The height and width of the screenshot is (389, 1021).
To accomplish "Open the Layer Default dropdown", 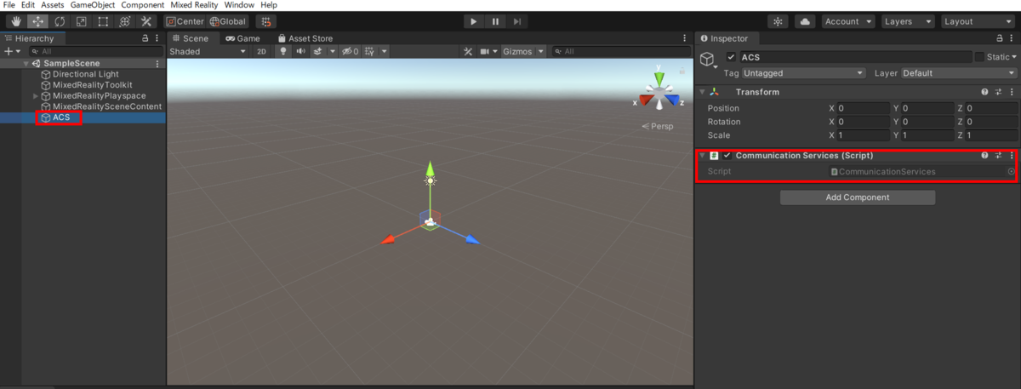I will tap(960, 73).
